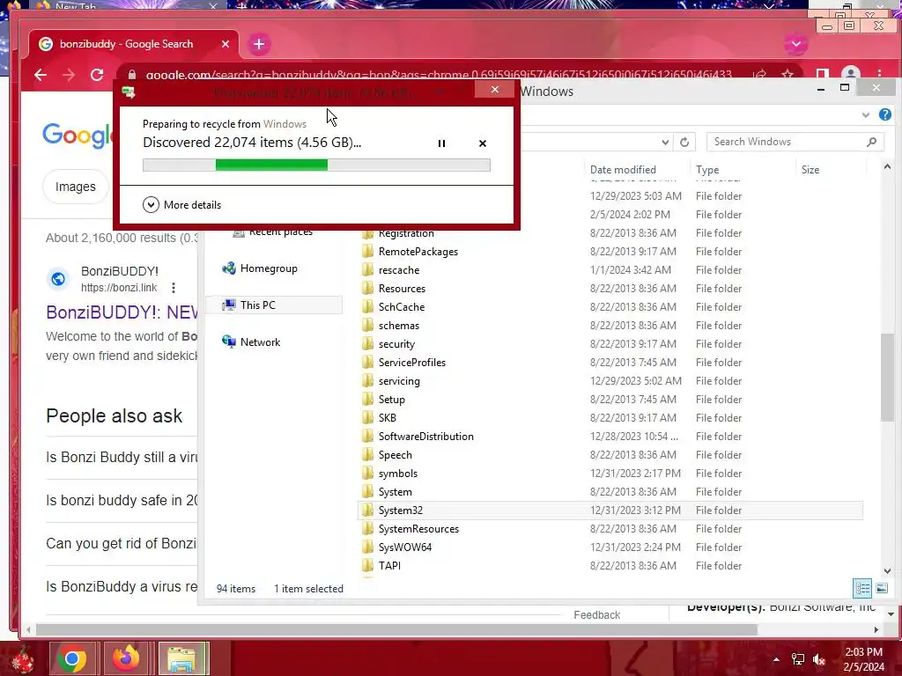Select the SystemResources folder
The image size is (902, 676).
point(610,529)
